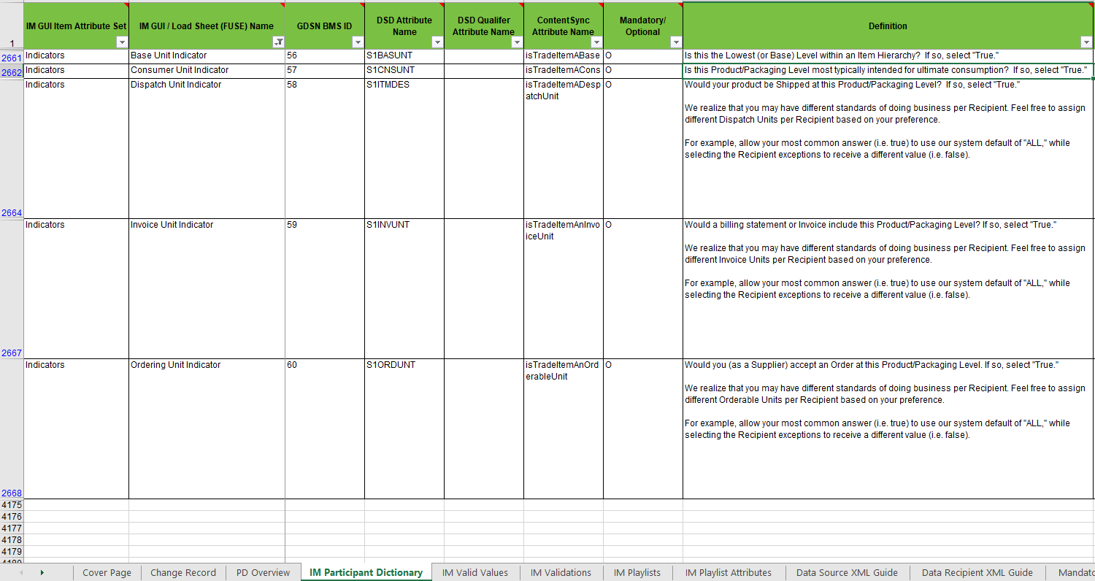Viewport: 1095px width, 581px height.
Task: Select the cell containing S1CNSUNT
Action: [x=401, y=69]
